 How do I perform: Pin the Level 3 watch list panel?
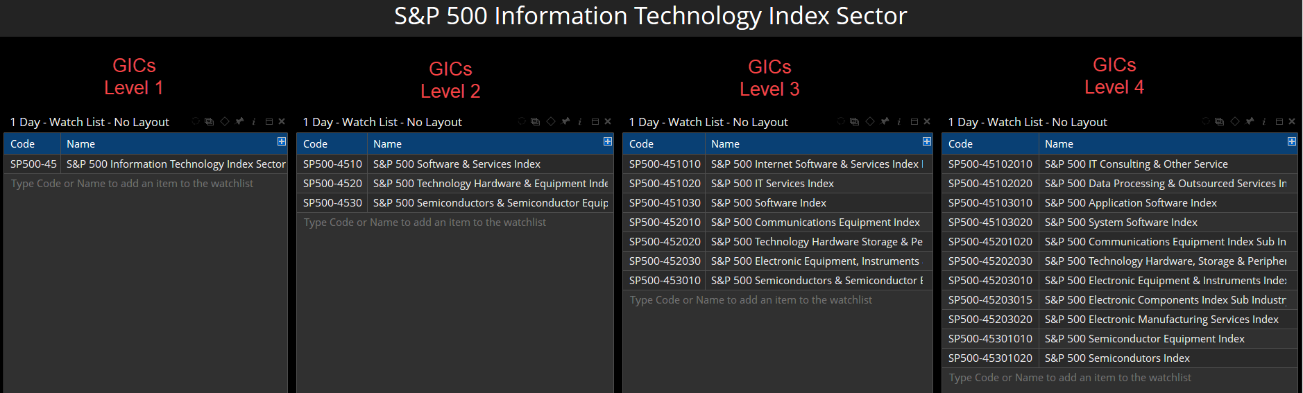click(x=885, y=121)
